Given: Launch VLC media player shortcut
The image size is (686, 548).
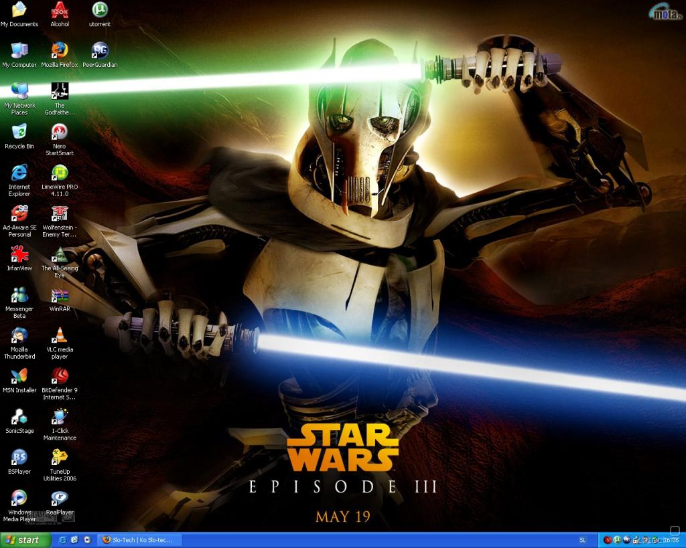Looking at the screenshot, I should 60,343.
